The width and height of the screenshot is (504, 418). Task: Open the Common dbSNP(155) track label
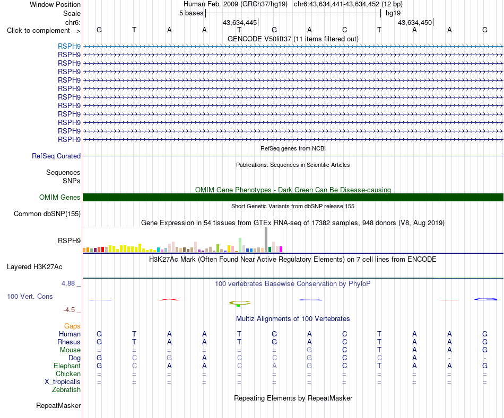coord(47,214)
